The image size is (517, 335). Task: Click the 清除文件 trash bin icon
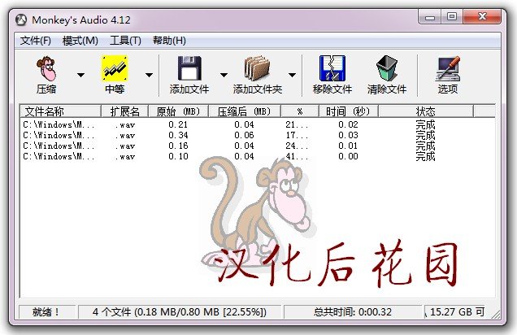(x=387, y=68)
